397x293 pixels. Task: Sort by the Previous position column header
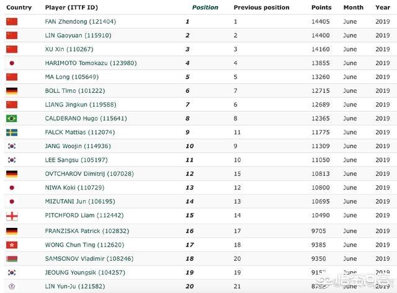[261, 7]
